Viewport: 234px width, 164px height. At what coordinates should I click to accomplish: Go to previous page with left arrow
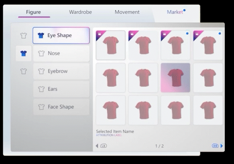click(97, 146)
